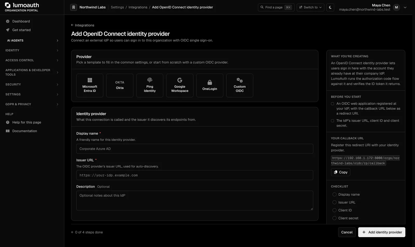Open the organization building icon

pos(74,7)
